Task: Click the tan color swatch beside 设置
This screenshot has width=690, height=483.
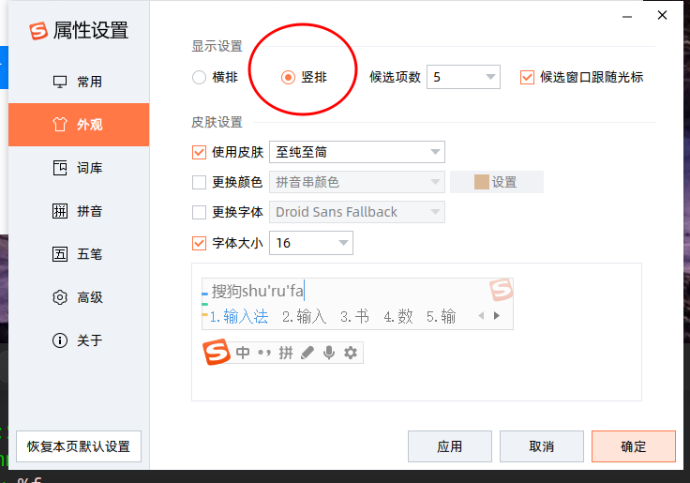Action: click(482, 182)
